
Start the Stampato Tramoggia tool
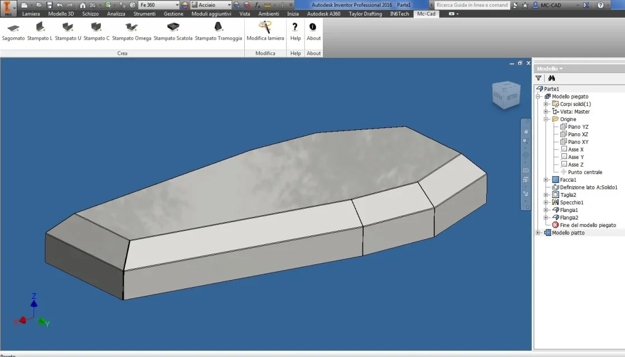point(219,31)
